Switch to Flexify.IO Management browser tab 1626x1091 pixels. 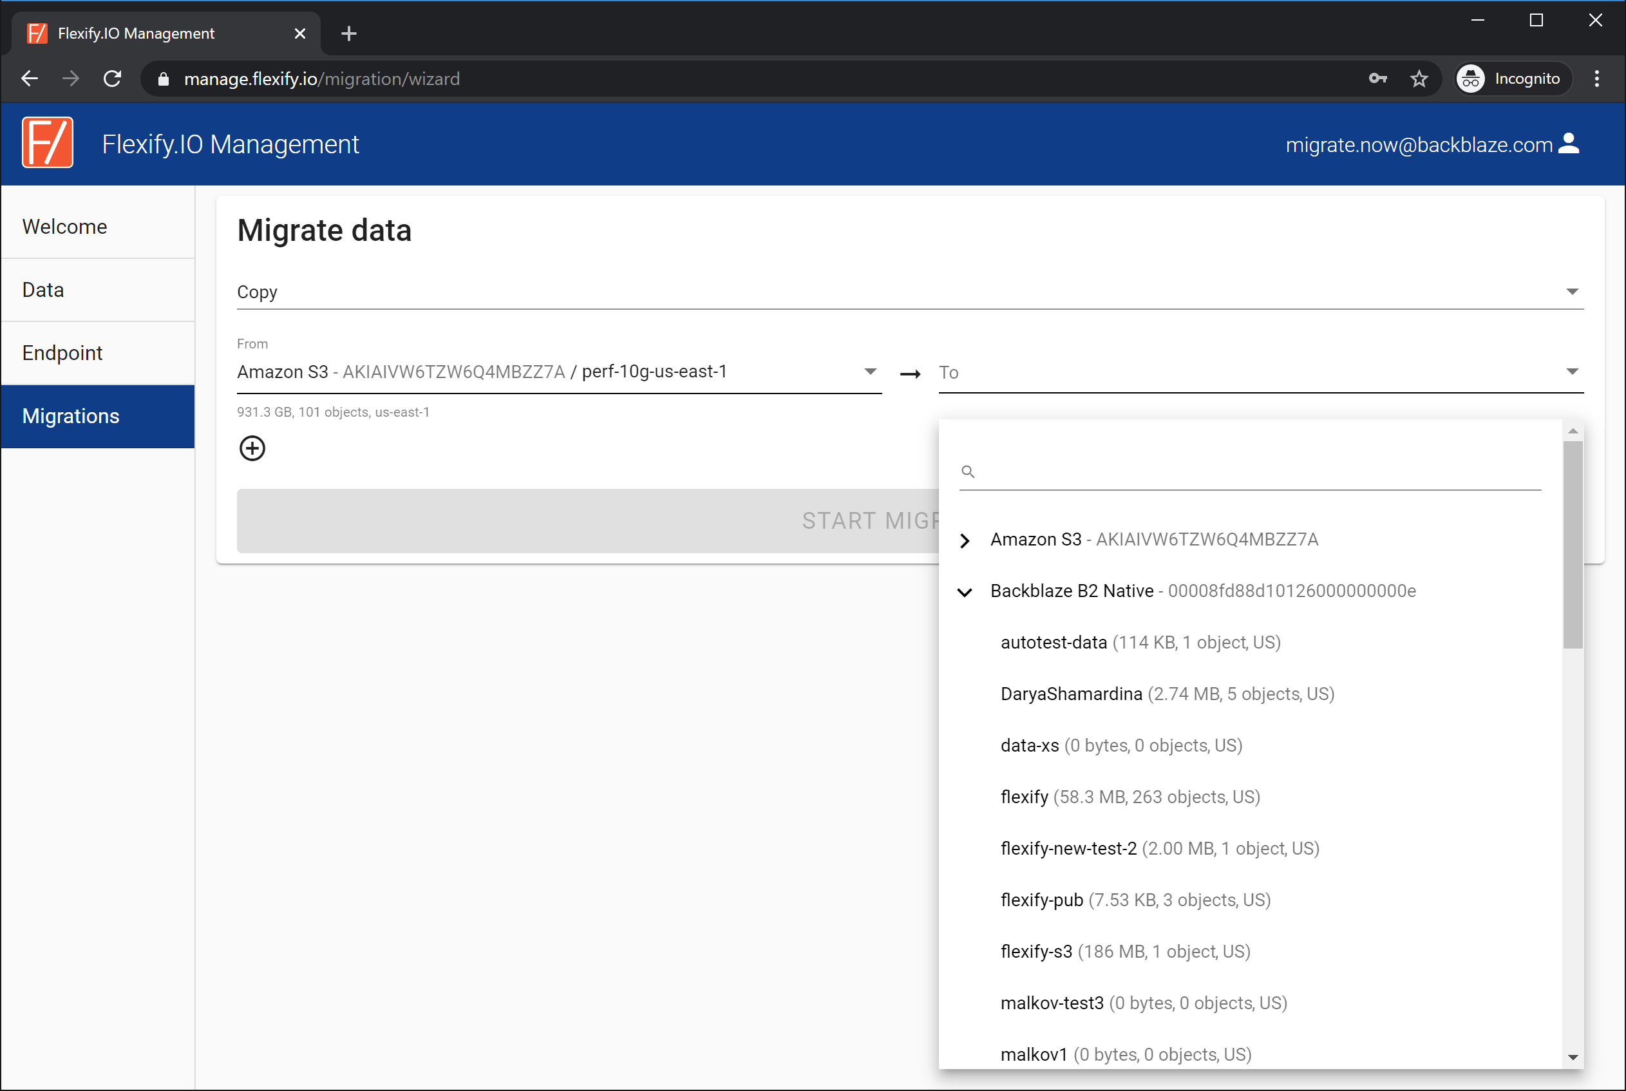[165, 33]
